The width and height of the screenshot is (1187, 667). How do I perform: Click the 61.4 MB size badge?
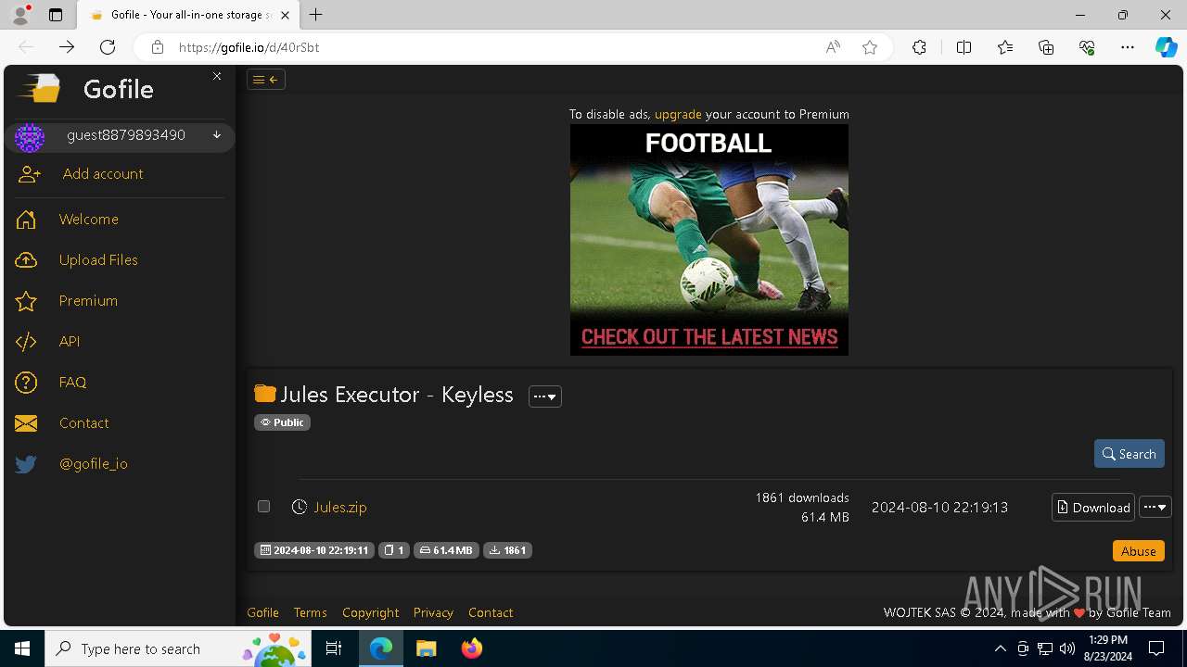point(446,550)
